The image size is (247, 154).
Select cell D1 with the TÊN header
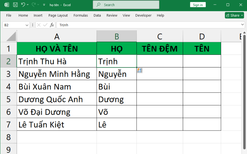click(202, 48)
